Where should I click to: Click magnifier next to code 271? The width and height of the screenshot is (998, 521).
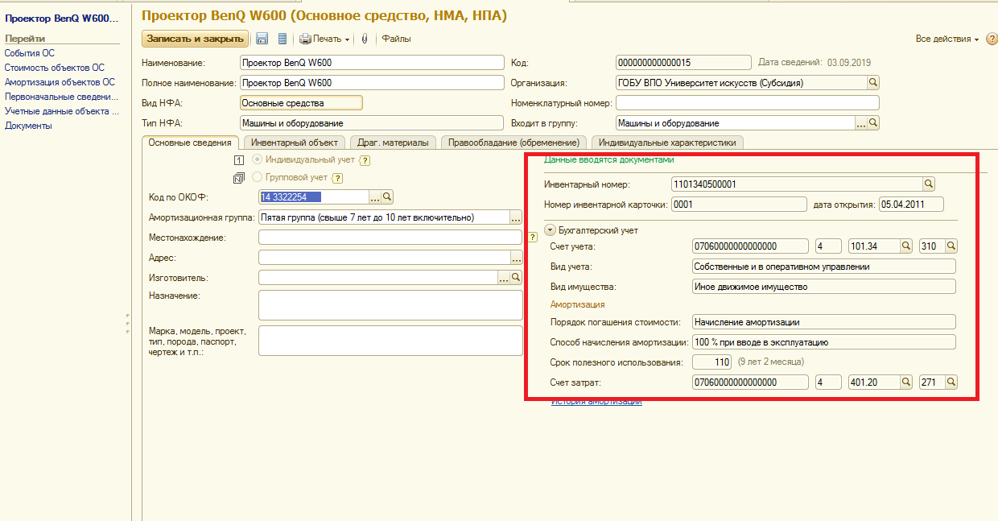coord(951,382)
